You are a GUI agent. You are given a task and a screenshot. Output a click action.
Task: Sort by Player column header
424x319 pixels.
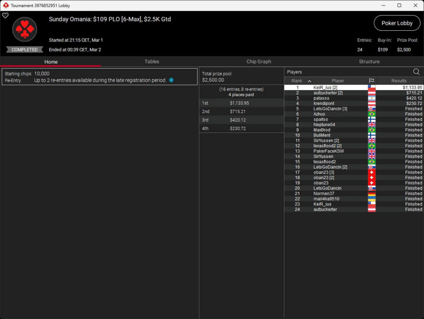(x=337, y=81)
